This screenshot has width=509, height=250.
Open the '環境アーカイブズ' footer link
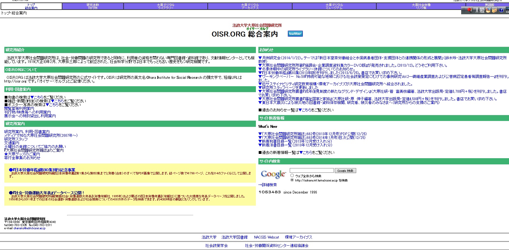(x=298, y=237)
